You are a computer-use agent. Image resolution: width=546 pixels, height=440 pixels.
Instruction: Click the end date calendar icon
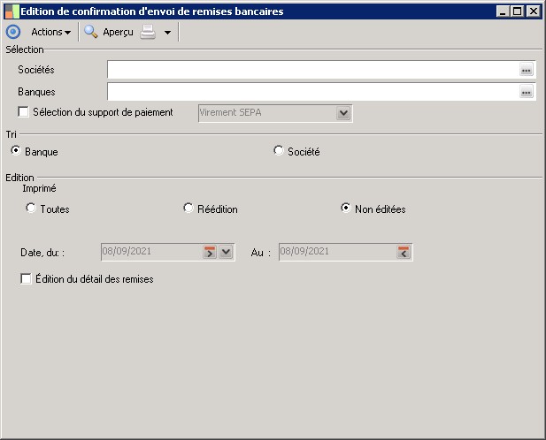(x=404, y=252)
